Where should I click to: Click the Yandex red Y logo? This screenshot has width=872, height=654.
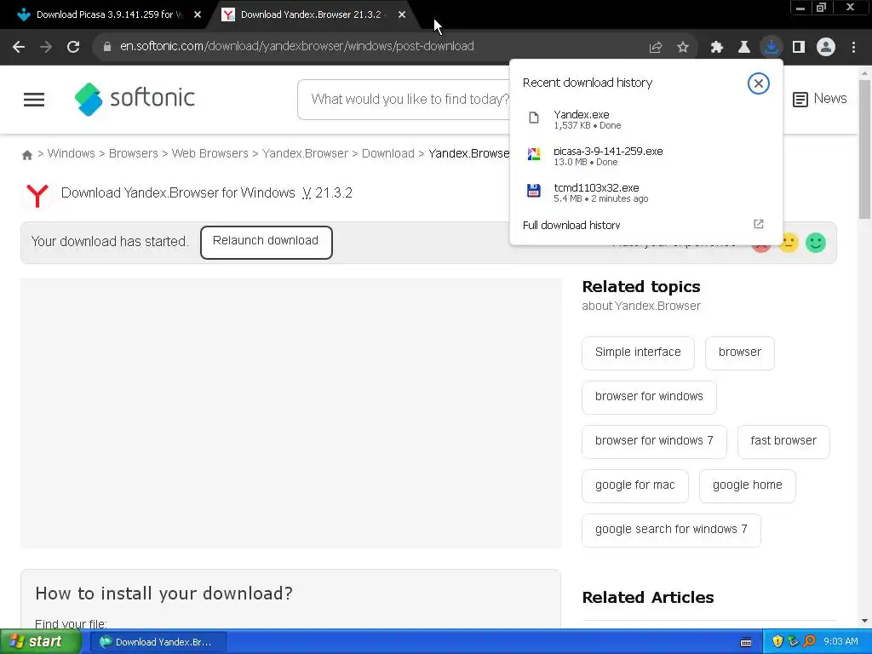click(37, 195)
